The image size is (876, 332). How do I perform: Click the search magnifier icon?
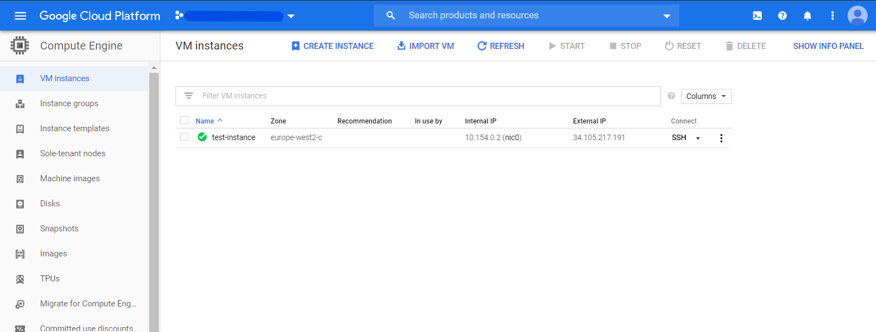tap(390, 16)
